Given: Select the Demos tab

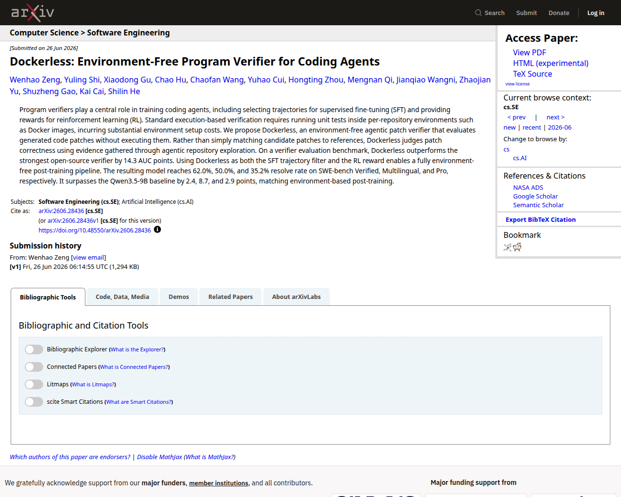Looking at the screenshot, I should click(x=179, y=297).
